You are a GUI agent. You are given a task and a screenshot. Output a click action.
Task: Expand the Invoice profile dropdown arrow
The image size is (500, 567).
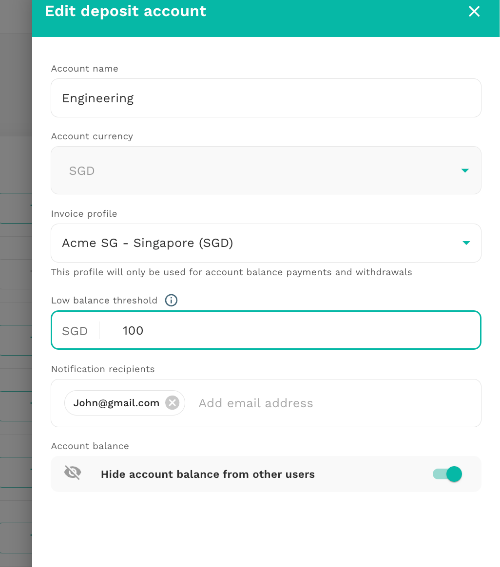coord(466,243)
